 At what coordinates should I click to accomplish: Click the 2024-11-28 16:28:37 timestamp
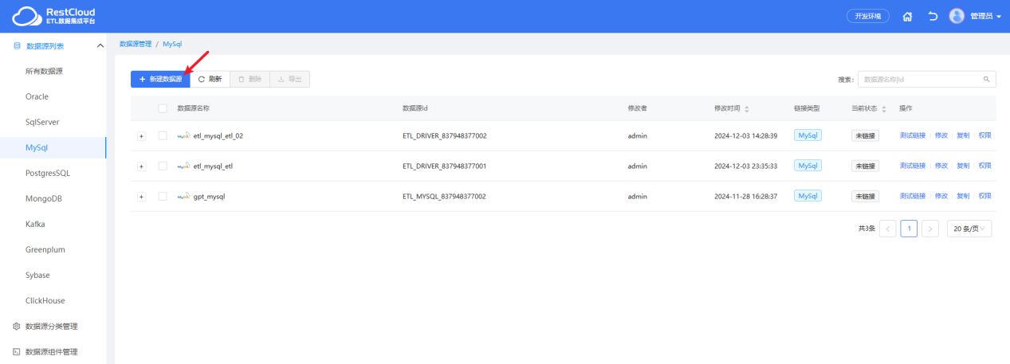point(745,196)
